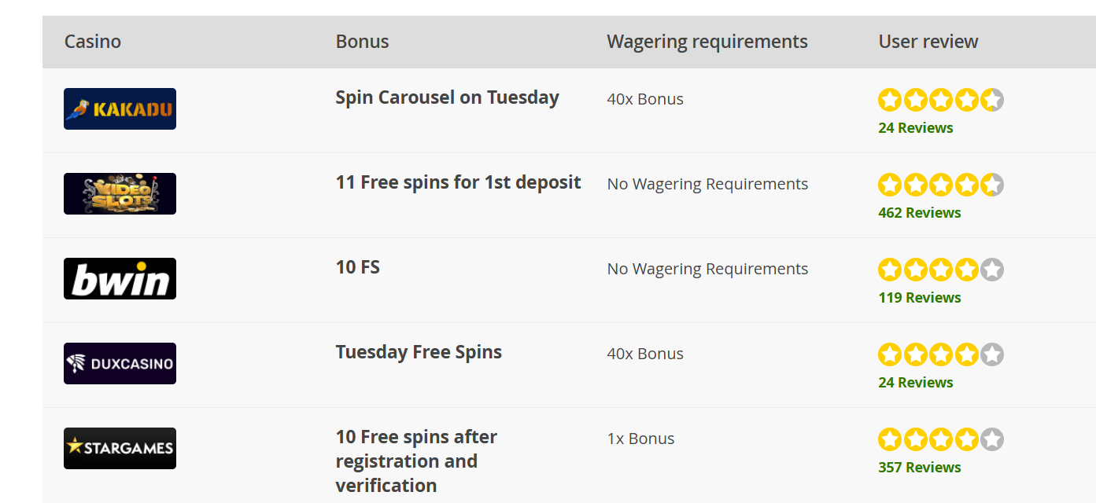1096x503 pixels.
Task: View the 357 Reviews link
Action: (x=920, y=468)
